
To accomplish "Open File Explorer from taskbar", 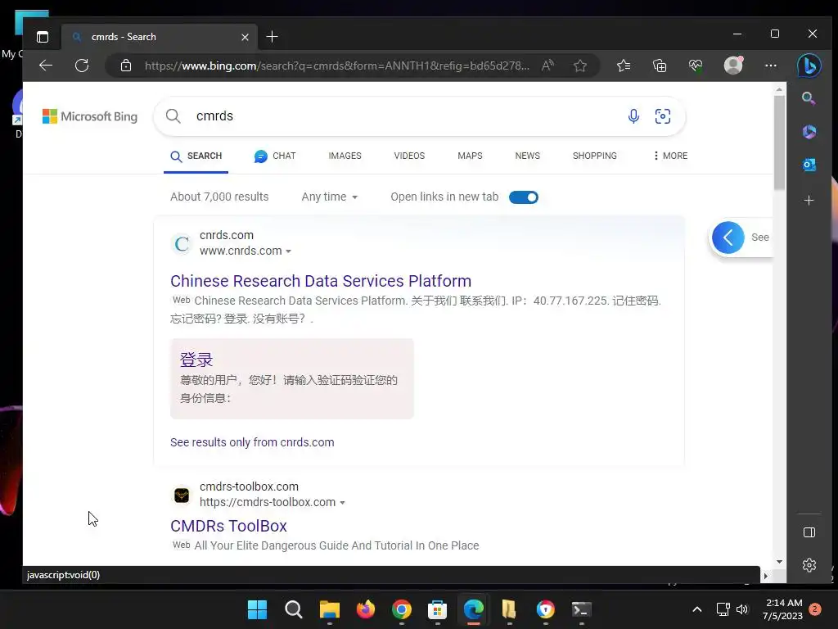I will pyautogui.click(x=329, y=609).
